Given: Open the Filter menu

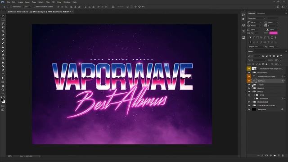Looking at the screenshot, I should coord(48,2).
